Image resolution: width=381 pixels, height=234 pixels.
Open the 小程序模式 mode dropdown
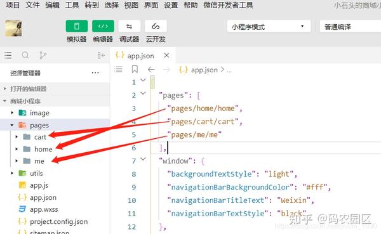tap(269, 27)
